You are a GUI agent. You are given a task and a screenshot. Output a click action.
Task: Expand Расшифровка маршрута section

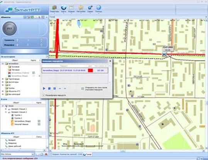point(44,95)
